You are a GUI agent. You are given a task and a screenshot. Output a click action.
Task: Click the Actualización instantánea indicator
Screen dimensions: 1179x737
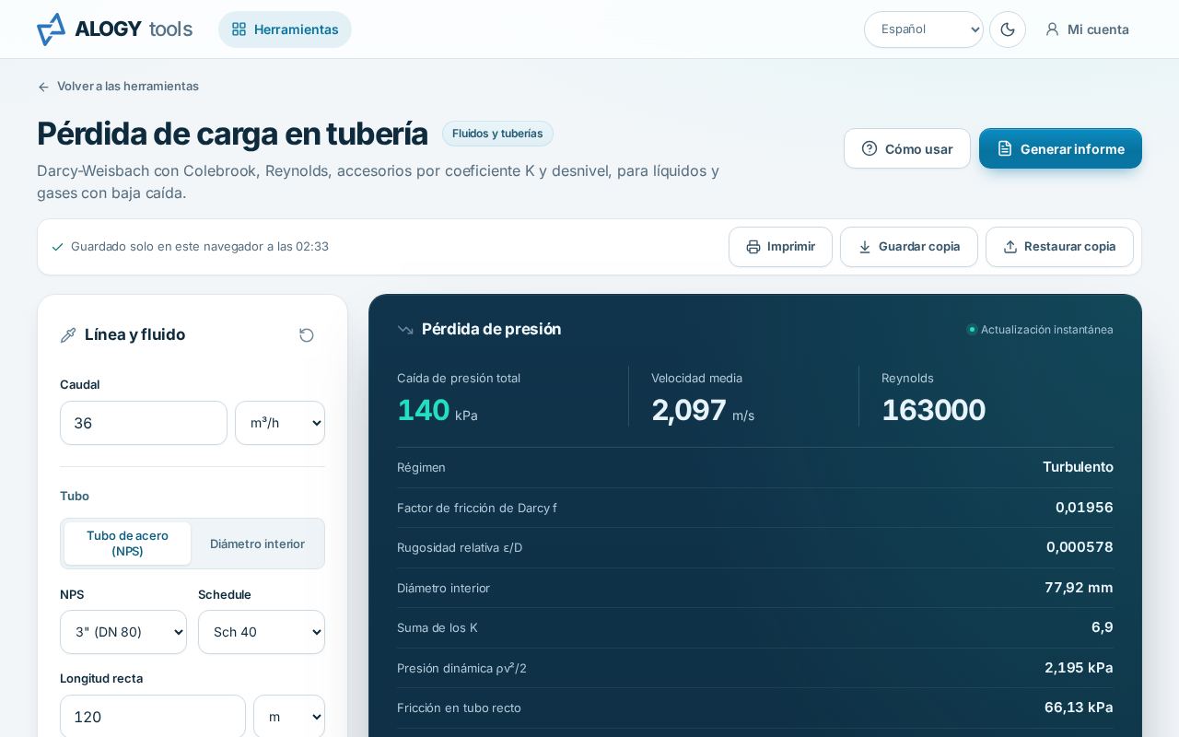(1041, 330)
